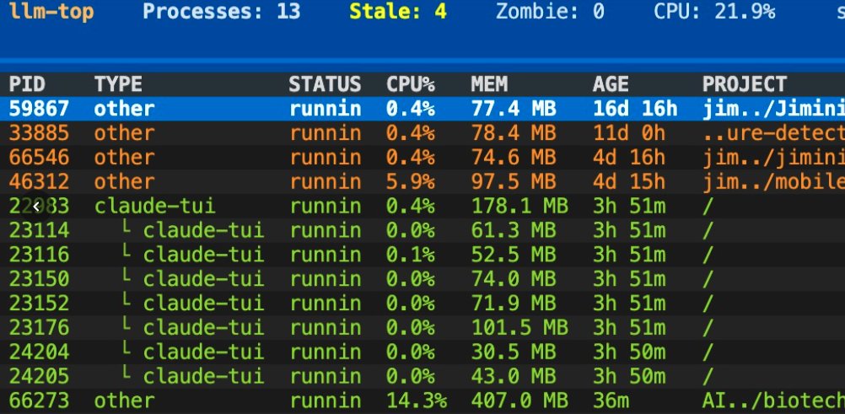Image resolution: width=845 pixels, height=414 pixels.
Task: Click the 407.0 MB memory value
Action: coord(519,401)
